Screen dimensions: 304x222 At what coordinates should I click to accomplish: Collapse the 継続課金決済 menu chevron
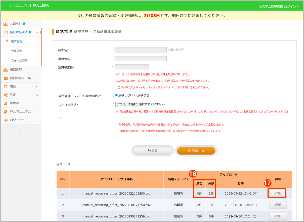[37, 32]
